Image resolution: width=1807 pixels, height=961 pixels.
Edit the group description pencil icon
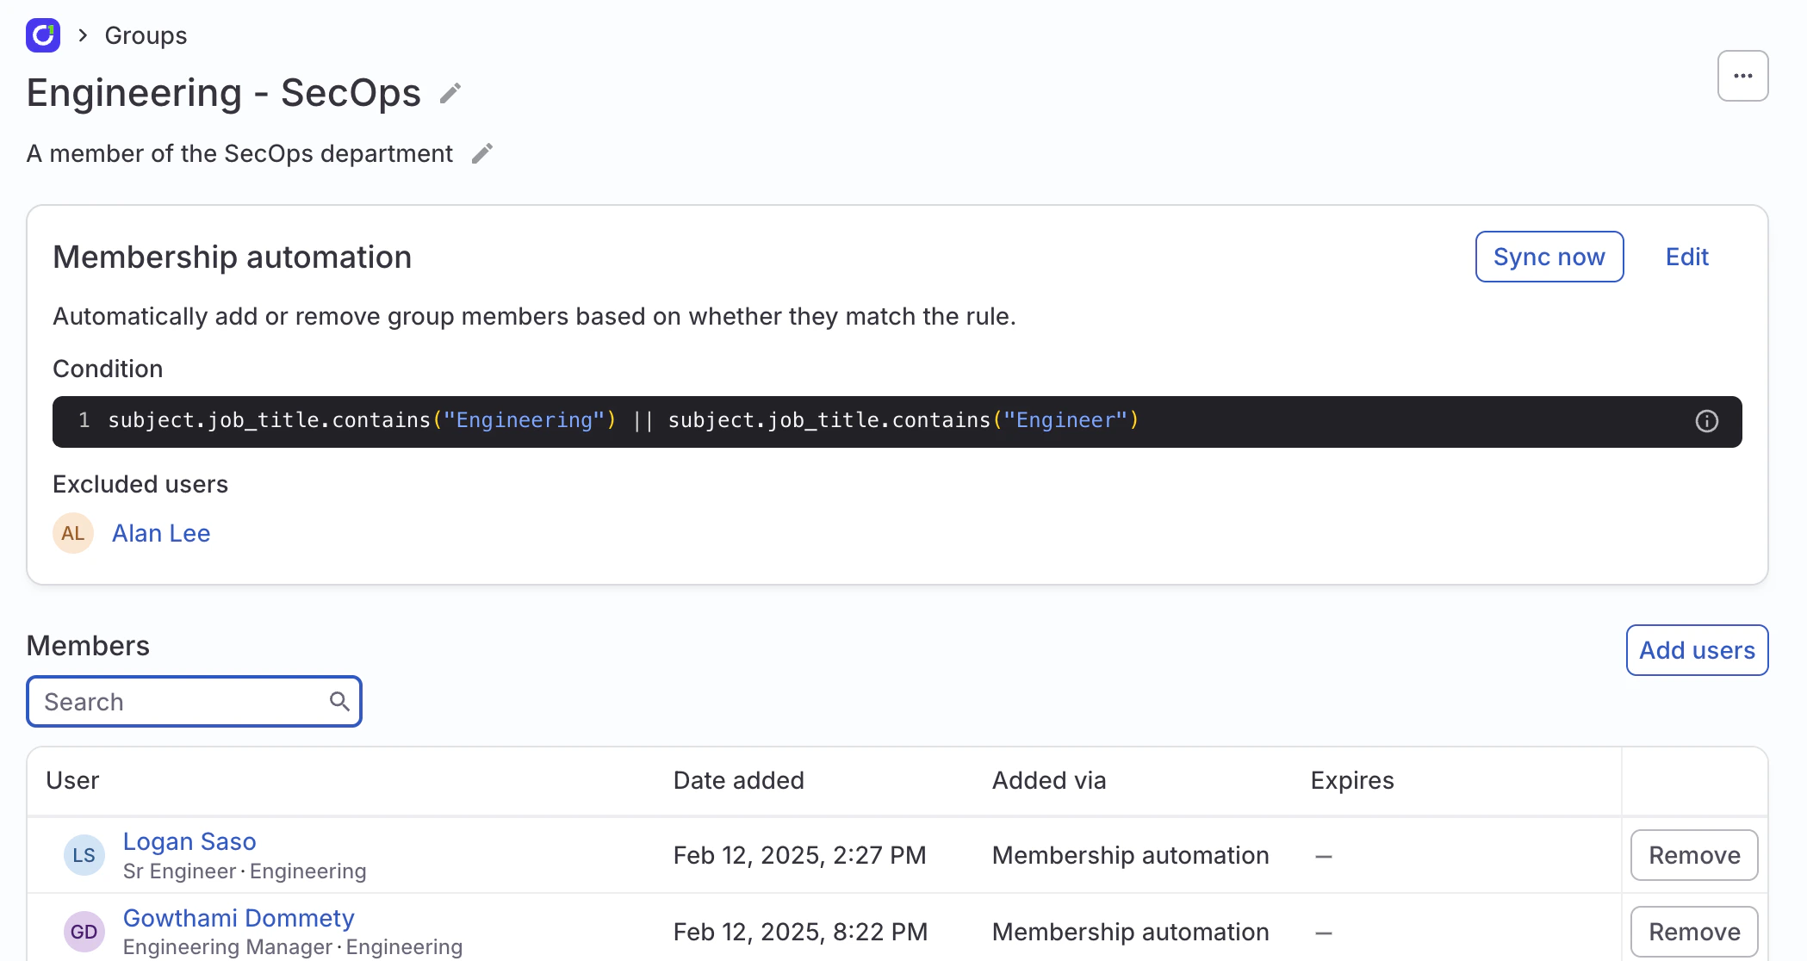pos(482,153)
